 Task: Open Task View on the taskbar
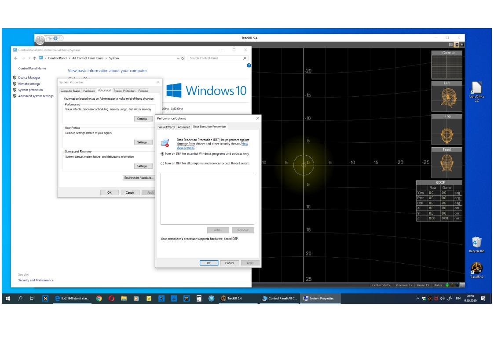click(x=32, y=298)
